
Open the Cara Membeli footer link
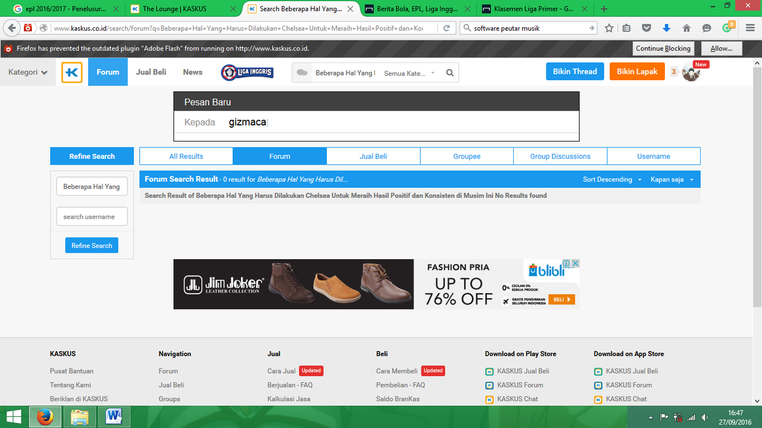click(397, 371)
